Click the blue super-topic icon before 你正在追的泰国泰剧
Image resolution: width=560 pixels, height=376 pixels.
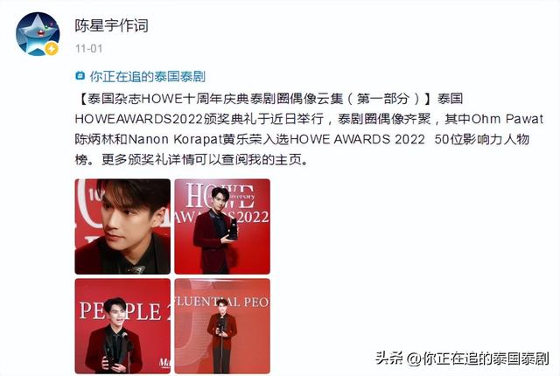point(80,76)
